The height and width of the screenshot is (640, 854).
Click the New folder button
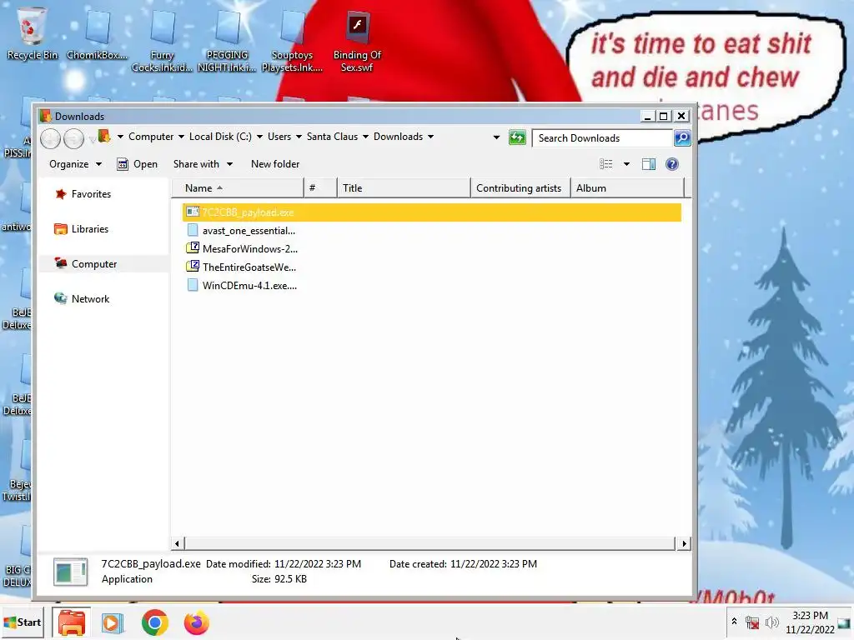tap(275, 164)
